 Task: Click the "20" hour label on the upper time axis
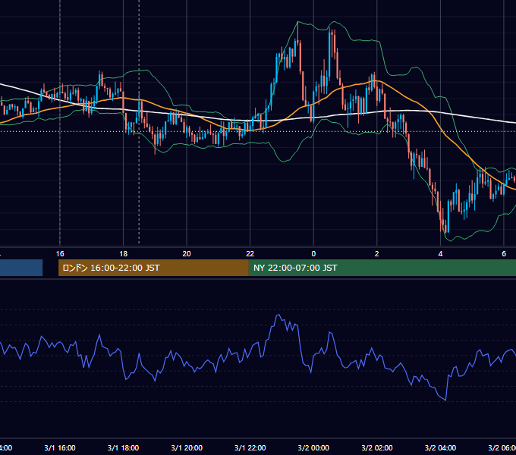187,254
